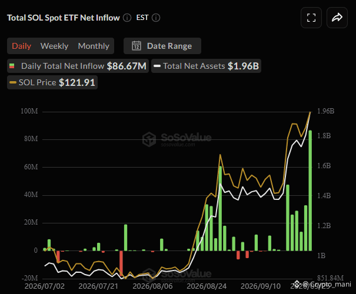The height and width of the screenshot is (294, 356).
Task: Click info icon beside chart title
Action: click(127, 18)
